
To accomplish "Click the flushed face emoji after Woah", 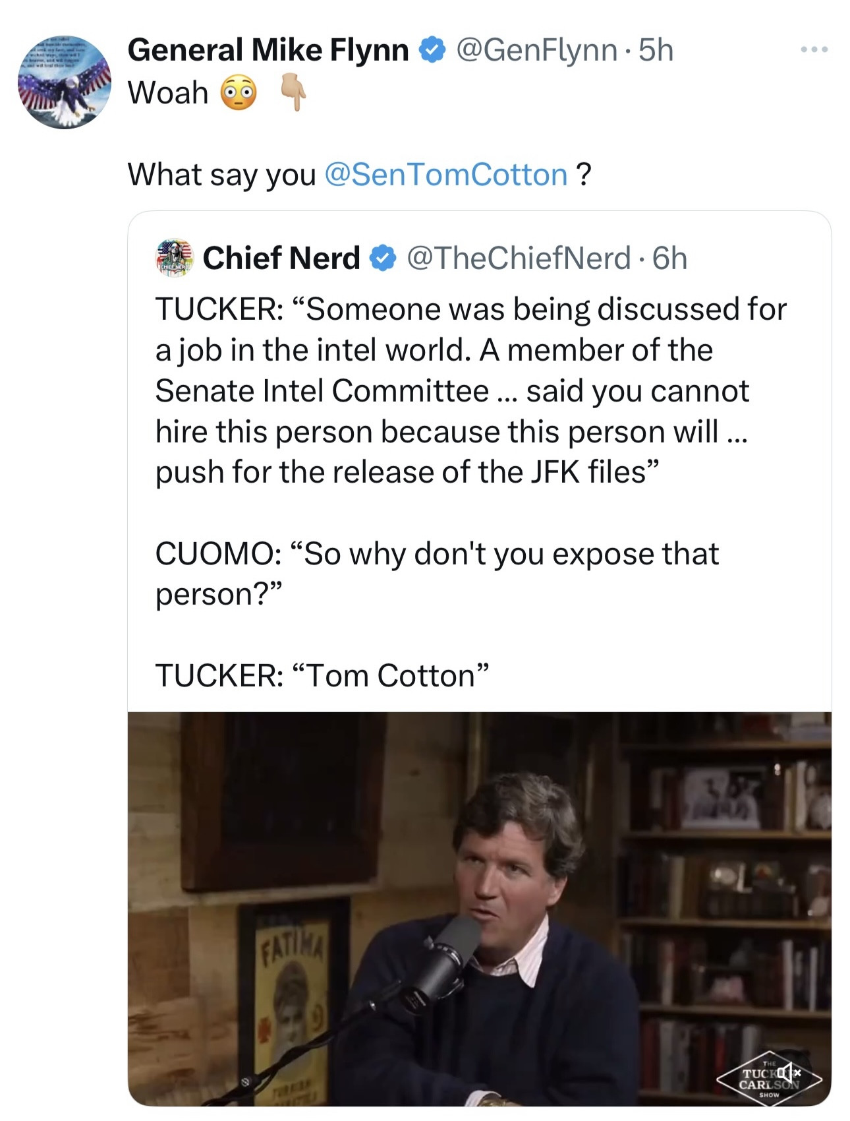I will tap(238, 94).
